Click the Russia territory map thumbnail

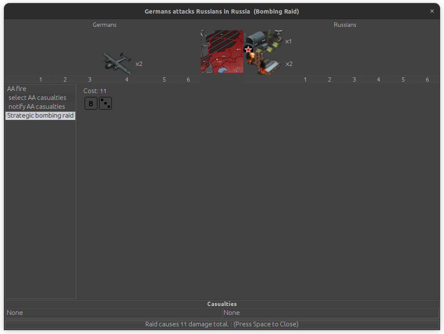coord(222,51)
